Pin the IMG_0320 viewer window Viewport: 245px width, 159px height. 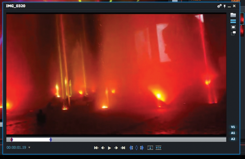225,6
